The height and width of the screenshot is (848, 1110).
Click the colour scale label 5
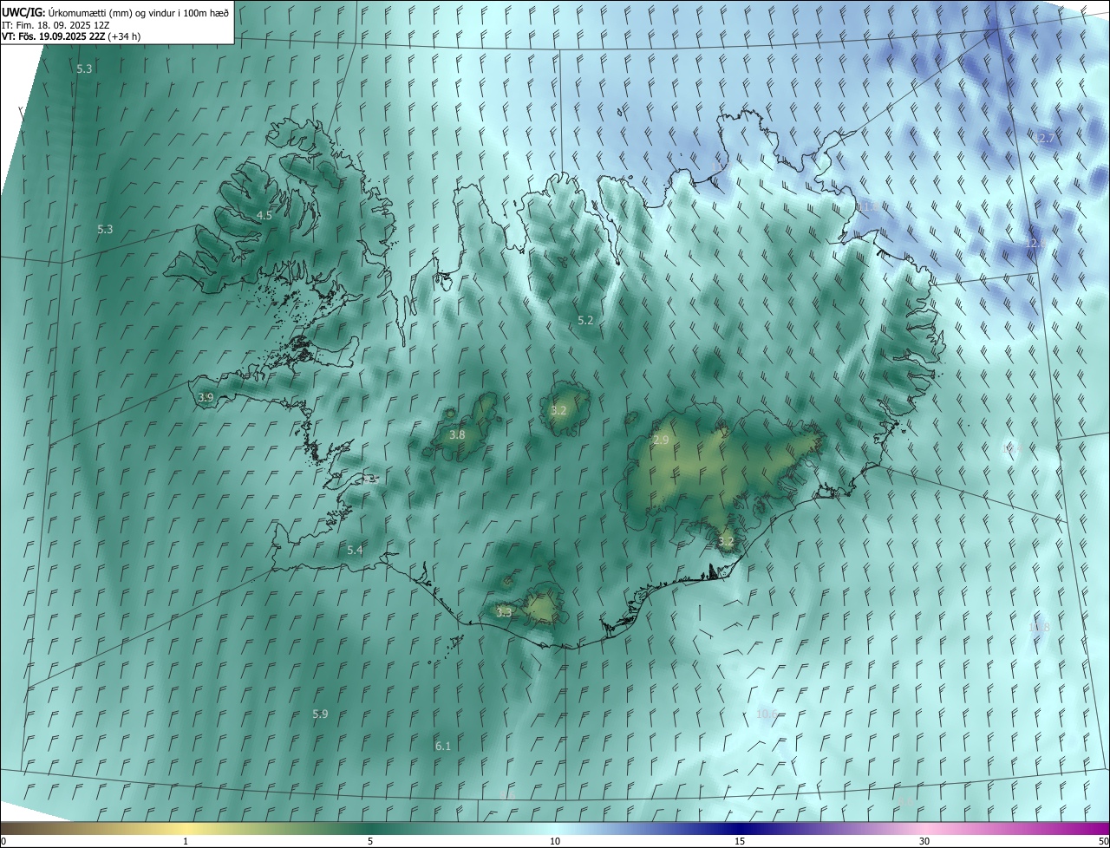click(370, 841)
